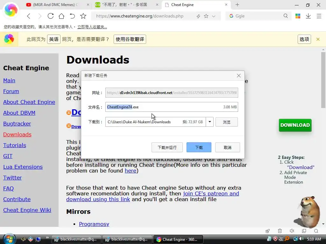Click the download location path field
Viewport: 326px width, 244px height.
click(x=155, y=122)
